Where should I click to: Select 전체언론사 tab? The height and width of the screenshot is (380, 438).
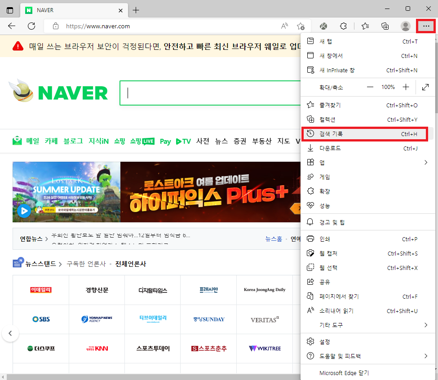[130, 264]
